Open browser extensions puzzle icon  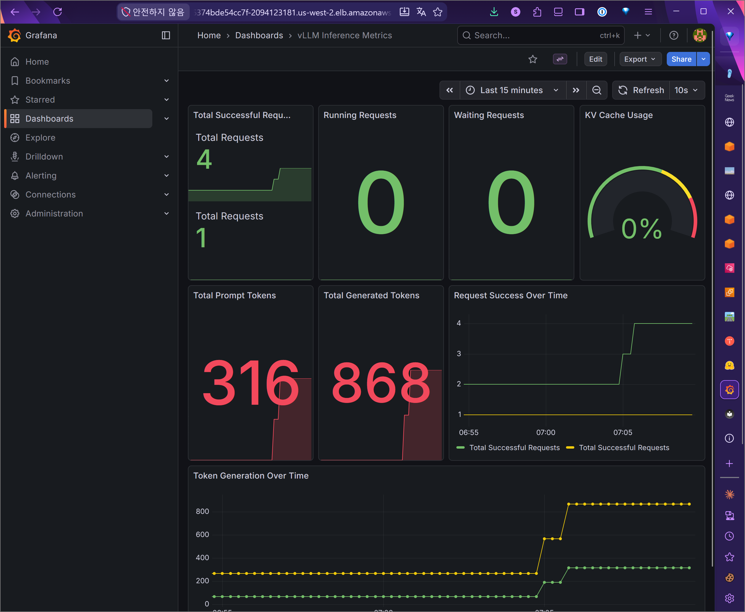tap(537, 12)
